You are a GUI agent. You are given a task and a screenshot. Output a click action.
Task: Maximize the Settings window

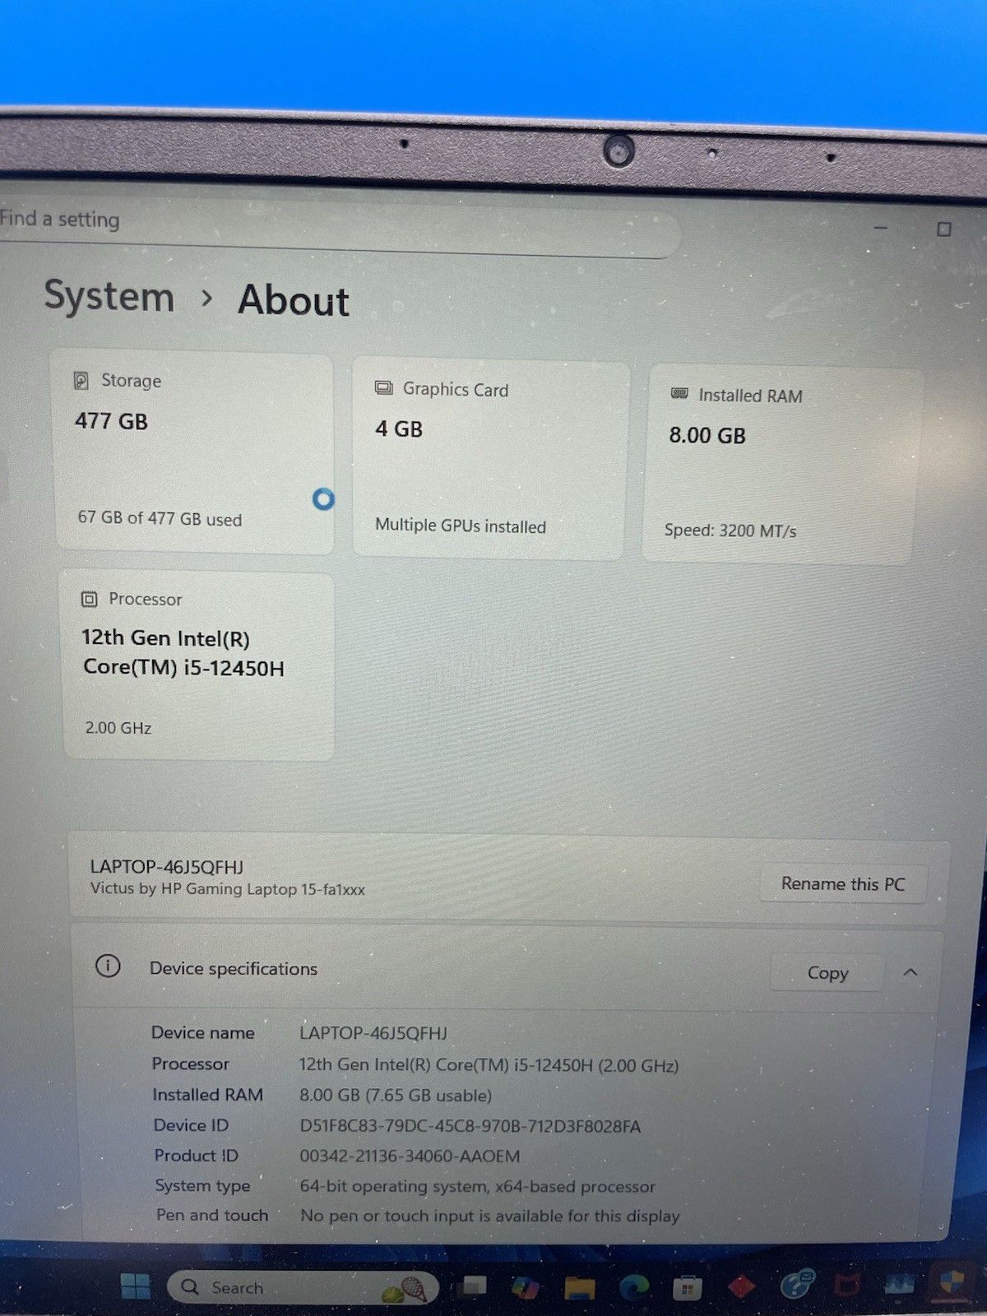pyautogui.click(x=944, y=229)
